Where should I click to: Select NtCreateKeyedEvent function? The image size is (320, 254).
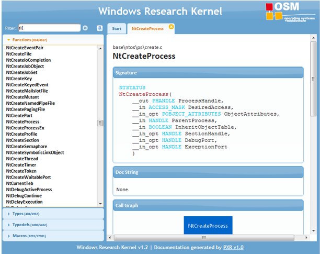[x=27, y=85]
